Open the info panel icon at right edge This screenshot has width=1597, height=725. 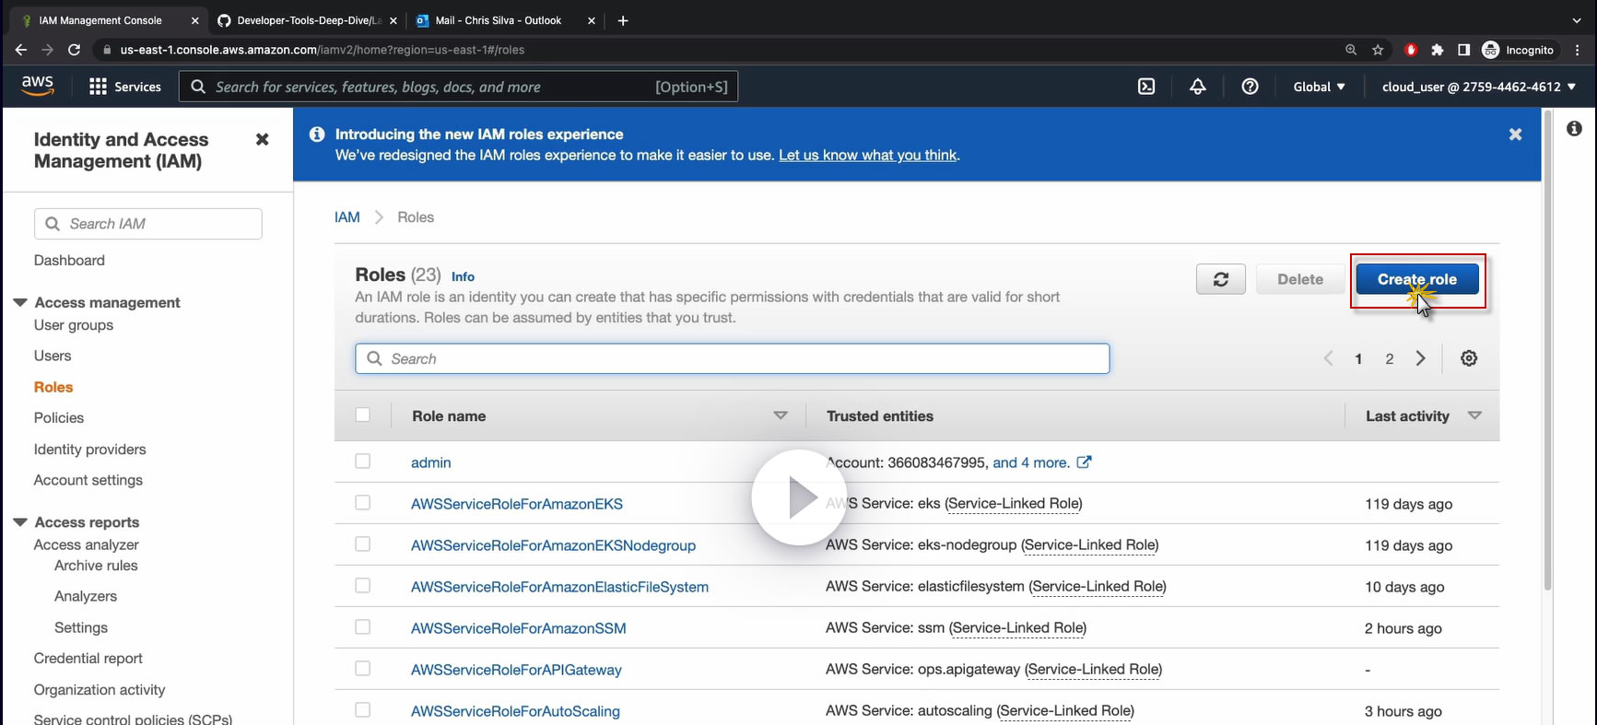click(x=1574, y=129)
